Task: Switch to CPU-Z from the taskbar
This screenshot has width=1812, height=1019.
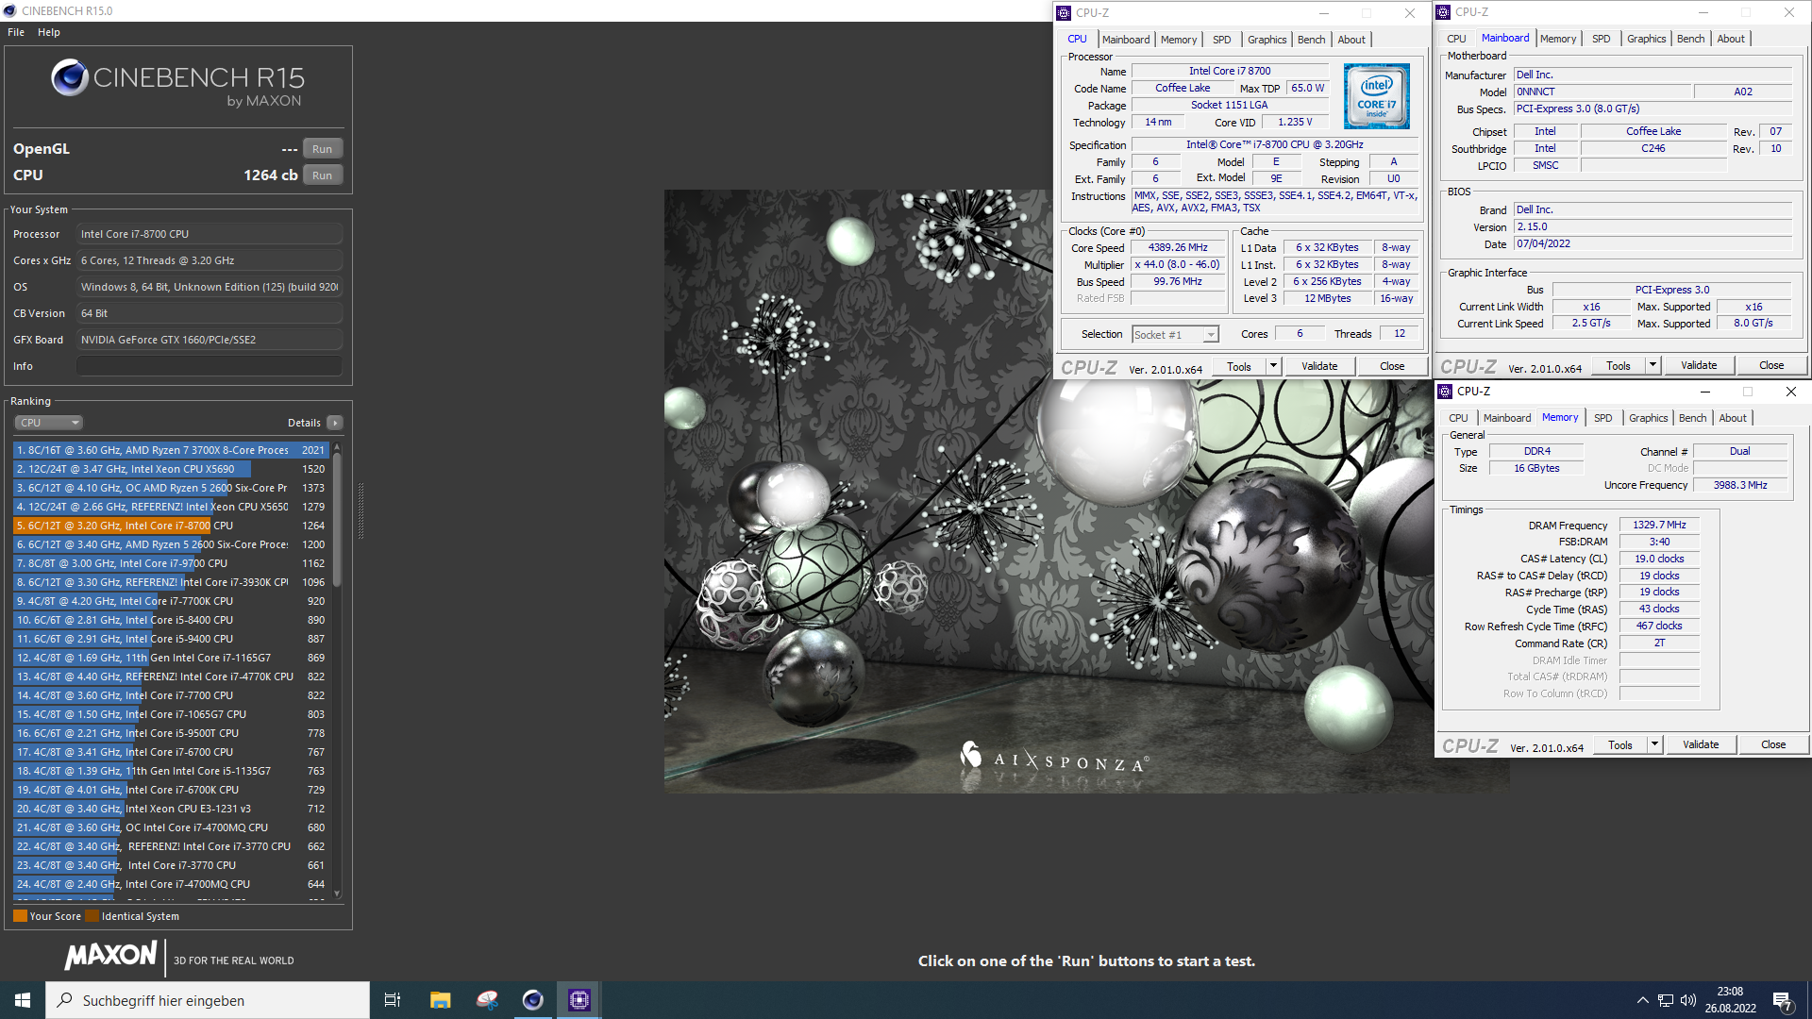Action: [579, 1000]
